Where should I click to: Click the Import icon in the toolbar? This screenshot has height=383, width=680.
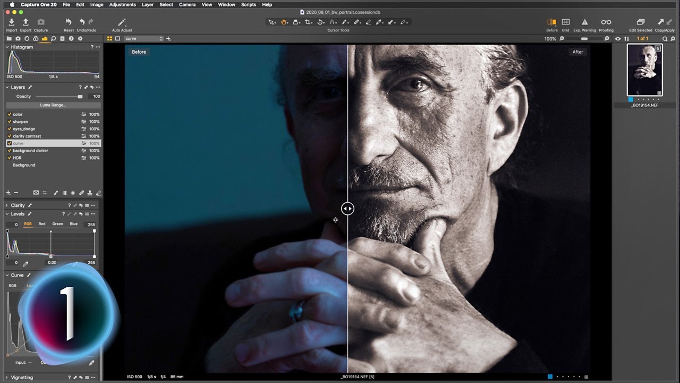[12, 22]
